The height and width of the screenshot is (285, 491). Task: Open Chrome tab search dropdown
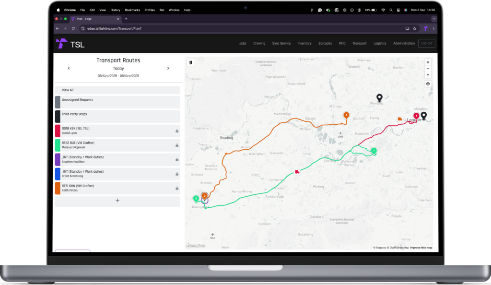coord(433,19)
